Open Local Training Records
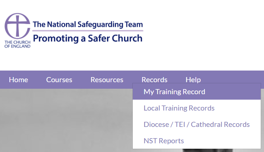This screenshot has height=152, width=264. pyautogui.click(x=179, y=108)
